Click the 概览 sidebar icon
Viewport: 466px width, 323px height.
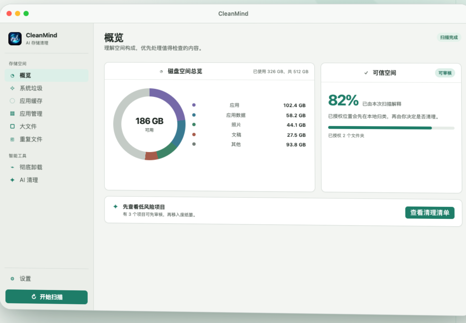(x=12, y=76)
